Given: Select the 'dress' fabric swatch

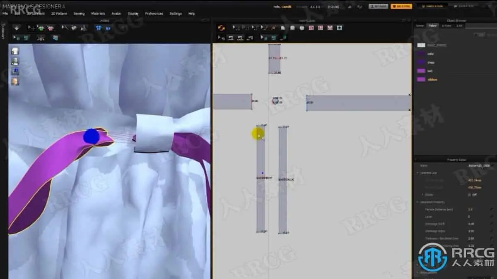Looking at the screenshot, I should (421, 62).
